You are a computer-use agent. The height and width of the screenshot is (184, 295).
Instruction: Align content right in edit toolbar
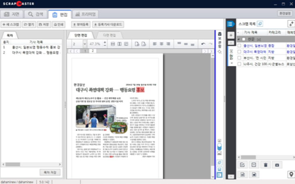pos(168,44)
